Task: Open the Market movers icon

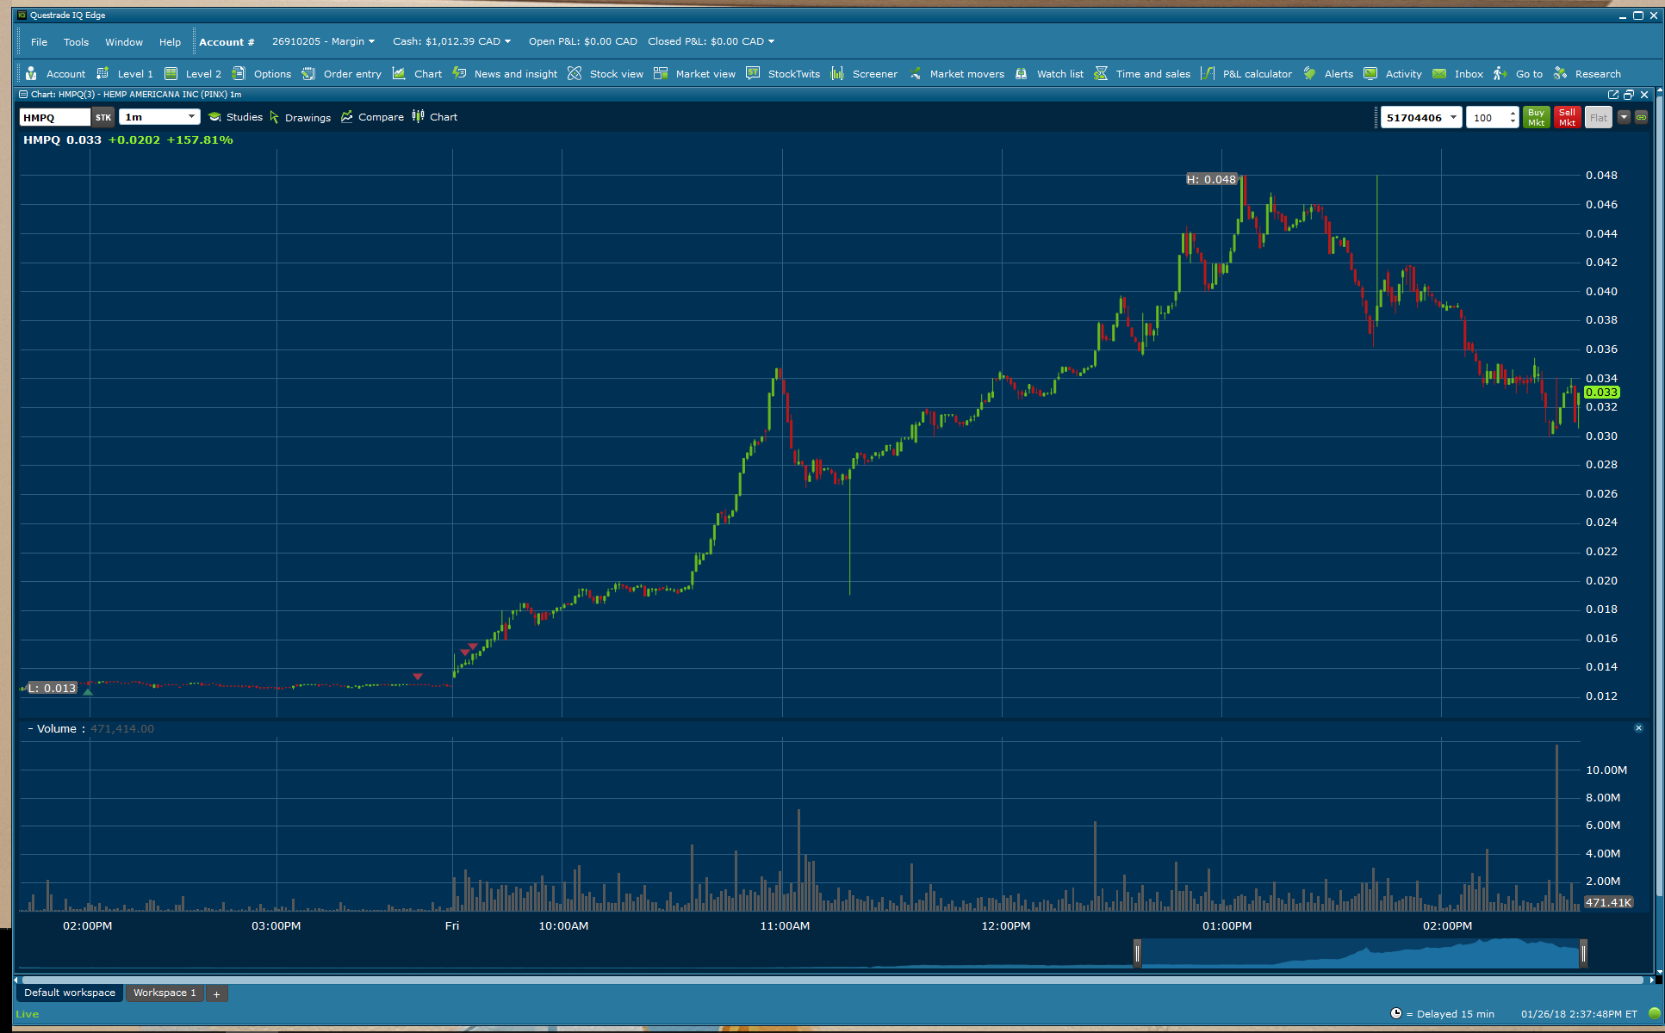Action: pyautogui.click(x=915, y=74)
